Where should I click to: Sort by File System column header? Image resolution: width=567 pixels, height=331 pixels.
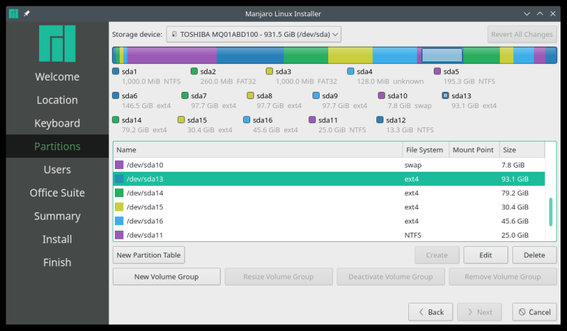tap(426, 150)
